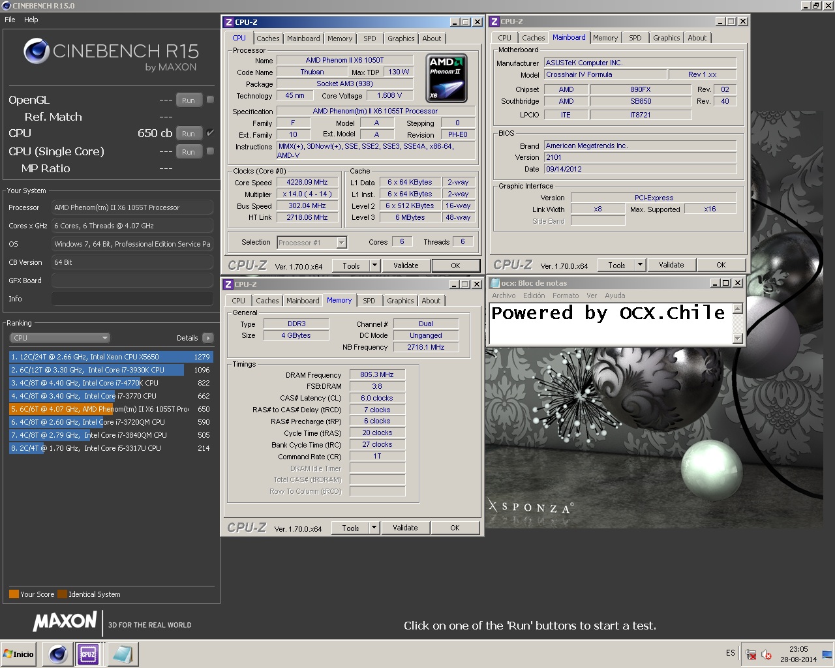
Task: Expand Tools arrow in CPU-Z Memory window
Action: 374,528
